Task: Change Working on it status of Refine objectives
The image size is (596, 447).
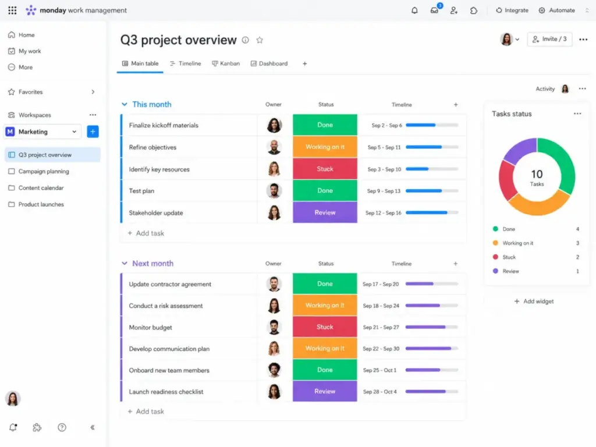Action: pos(325,147)
